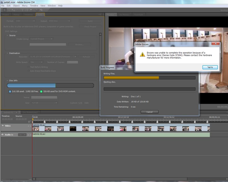Collapse the Disc Info section
The image size is (228, 182).
click(x=7, y=80)
